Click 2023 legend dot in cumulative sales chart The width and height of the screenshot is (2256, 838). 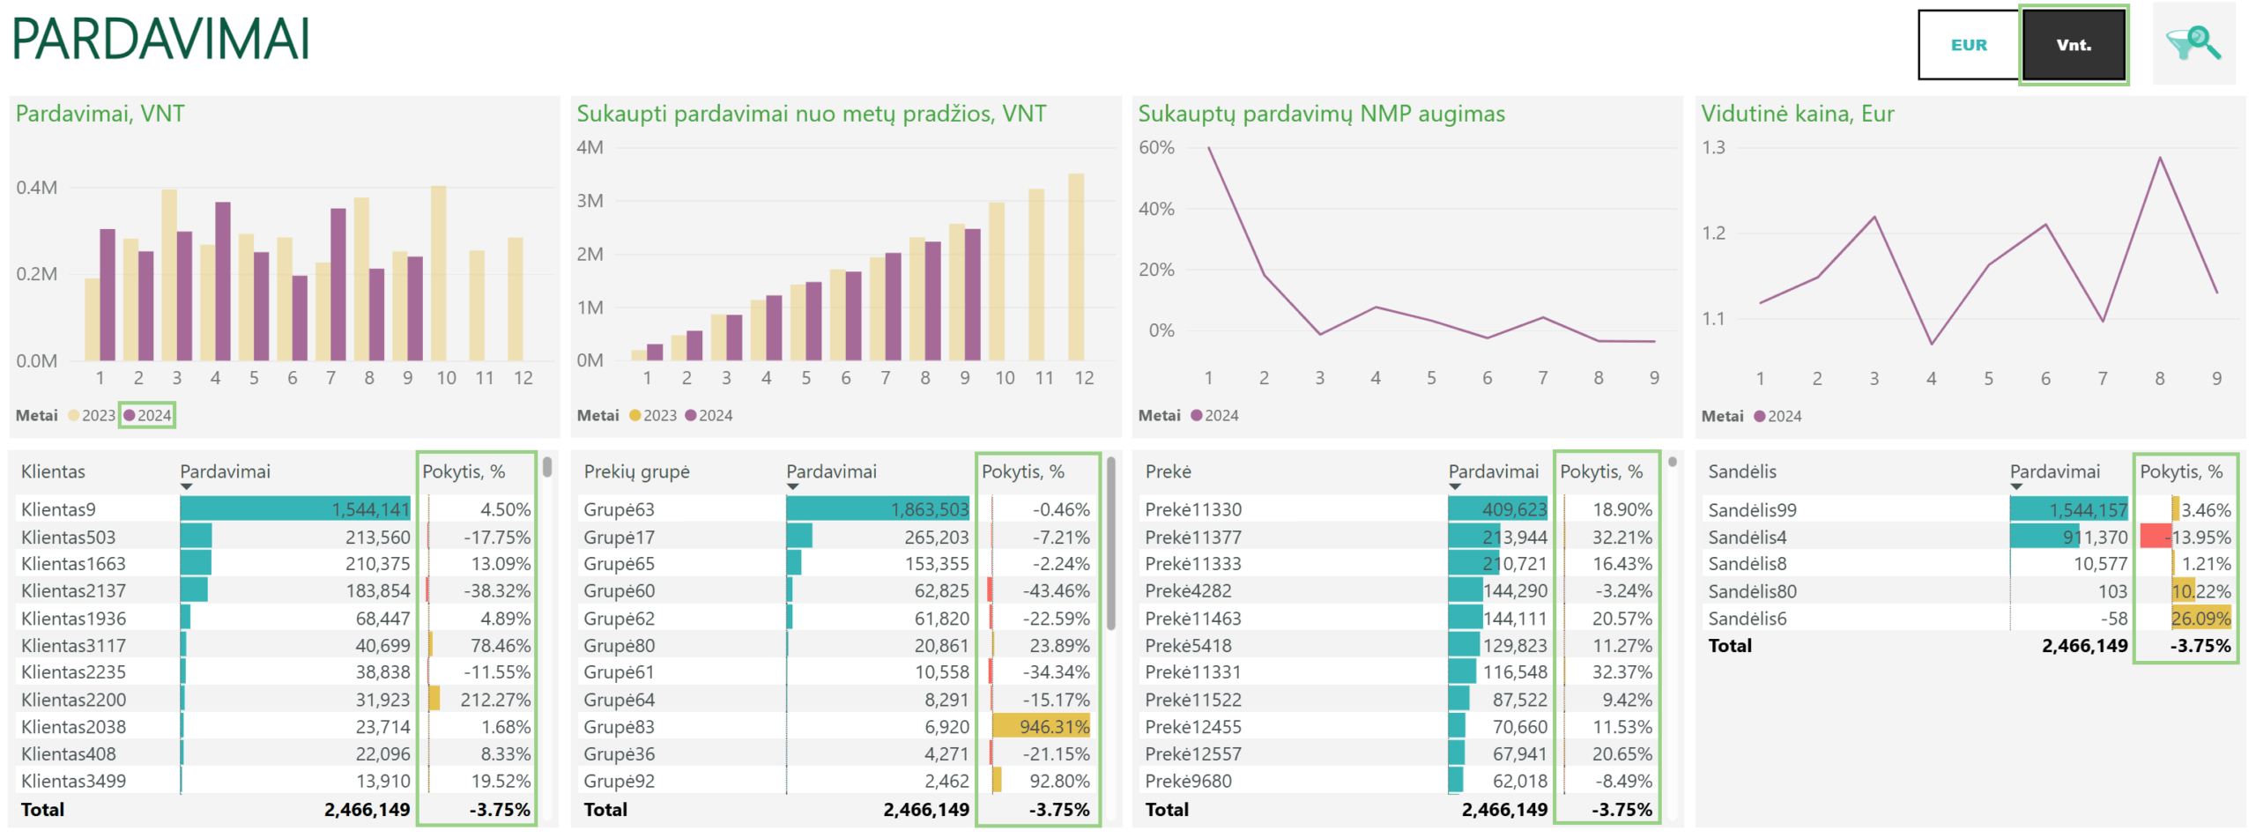635,416
